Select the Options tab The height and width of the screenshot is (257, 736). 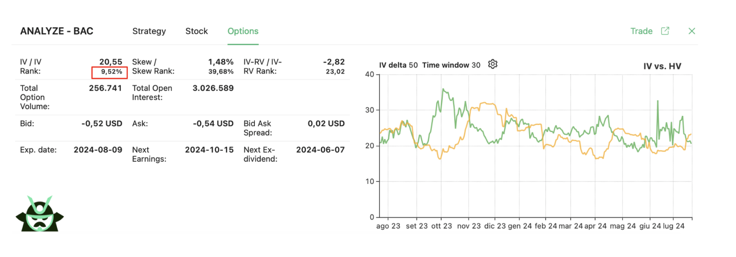coord(243,31)
